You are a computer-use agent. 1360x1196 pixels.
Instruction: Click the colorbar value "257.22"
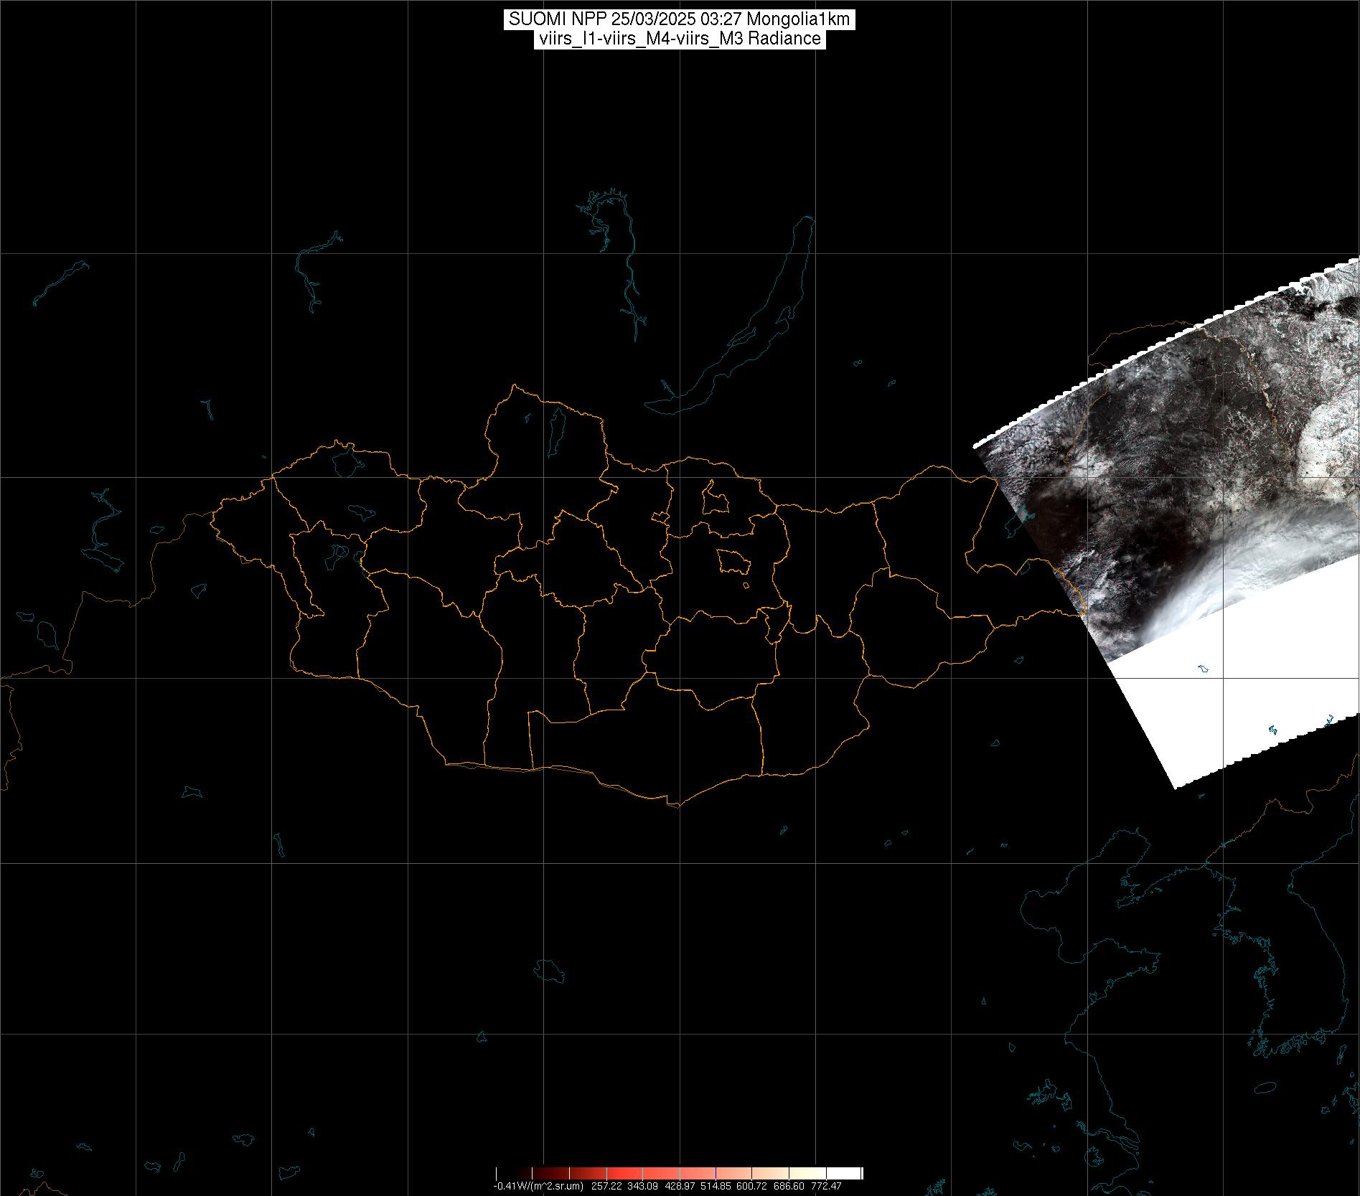click(x=606, y=1186)
